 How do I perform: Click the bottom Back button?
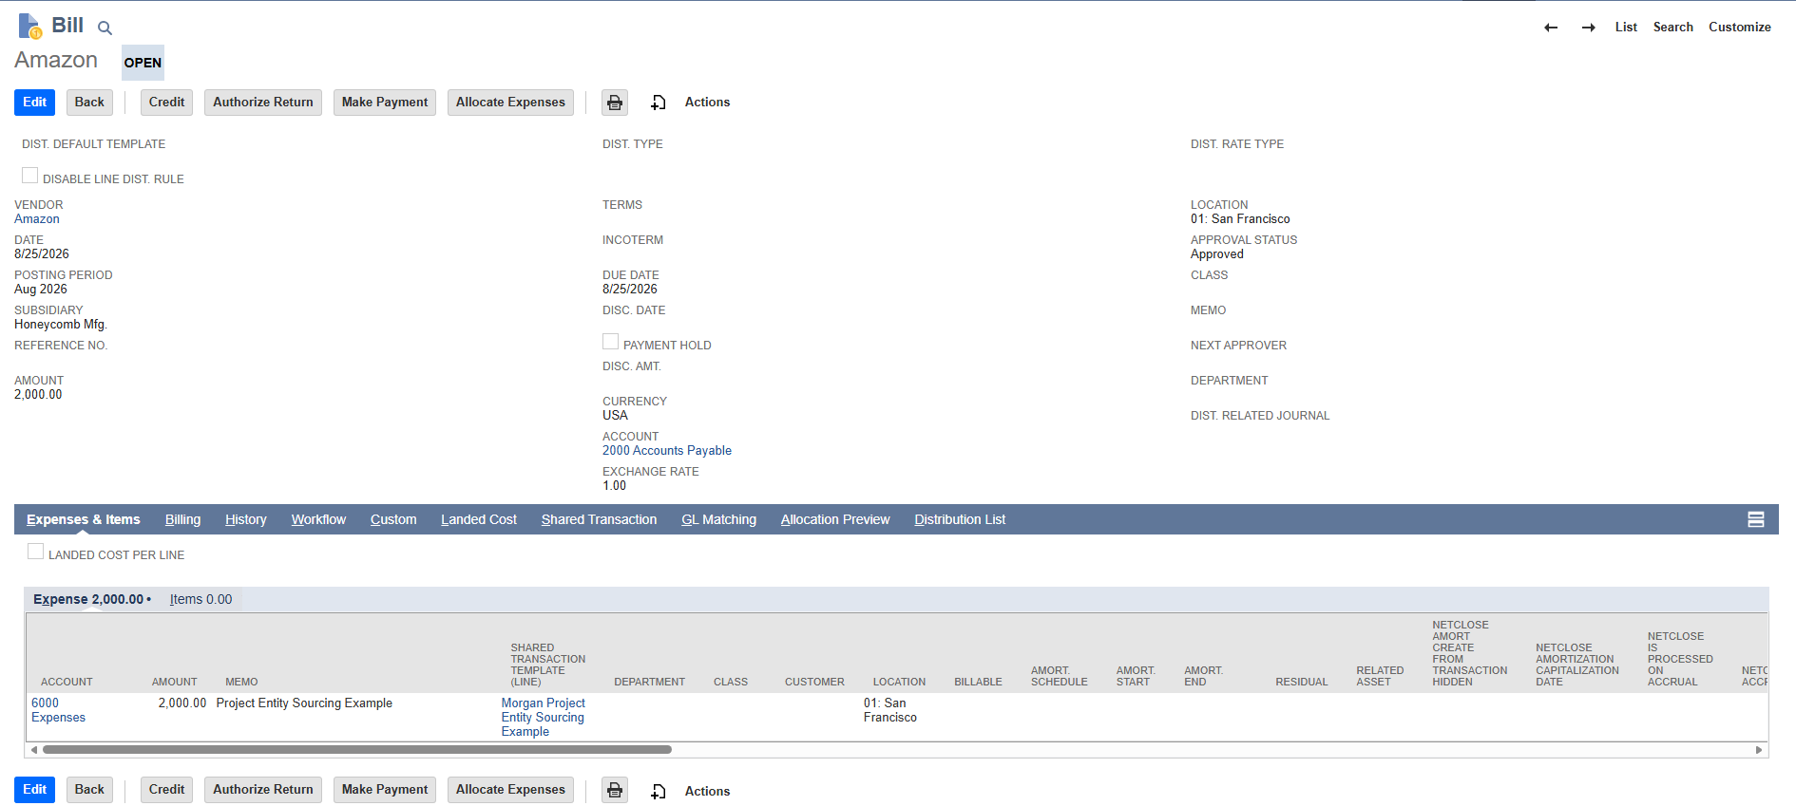click(x=89, y=790)
